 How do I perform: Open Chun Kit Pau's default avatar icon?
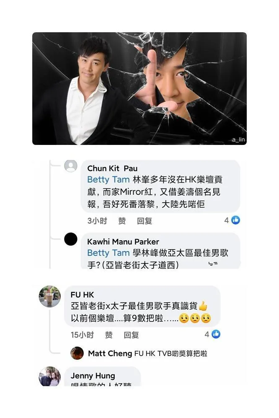click(71, 166)
